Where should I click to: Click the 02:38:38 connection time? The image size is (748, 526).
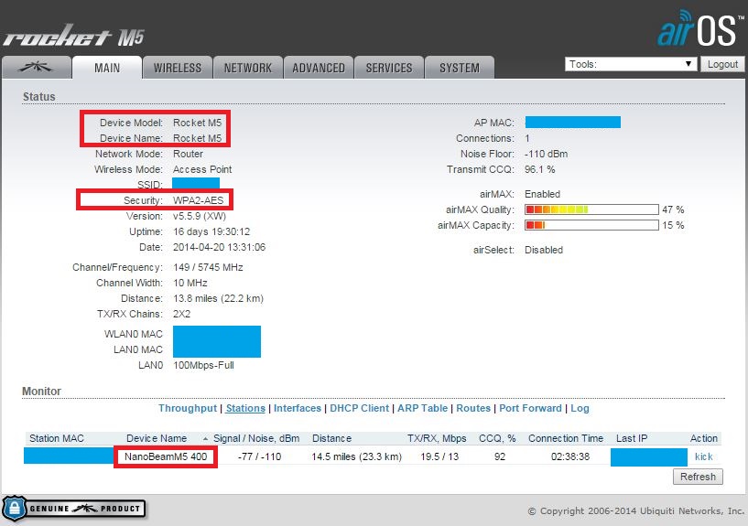click(570, 456)
